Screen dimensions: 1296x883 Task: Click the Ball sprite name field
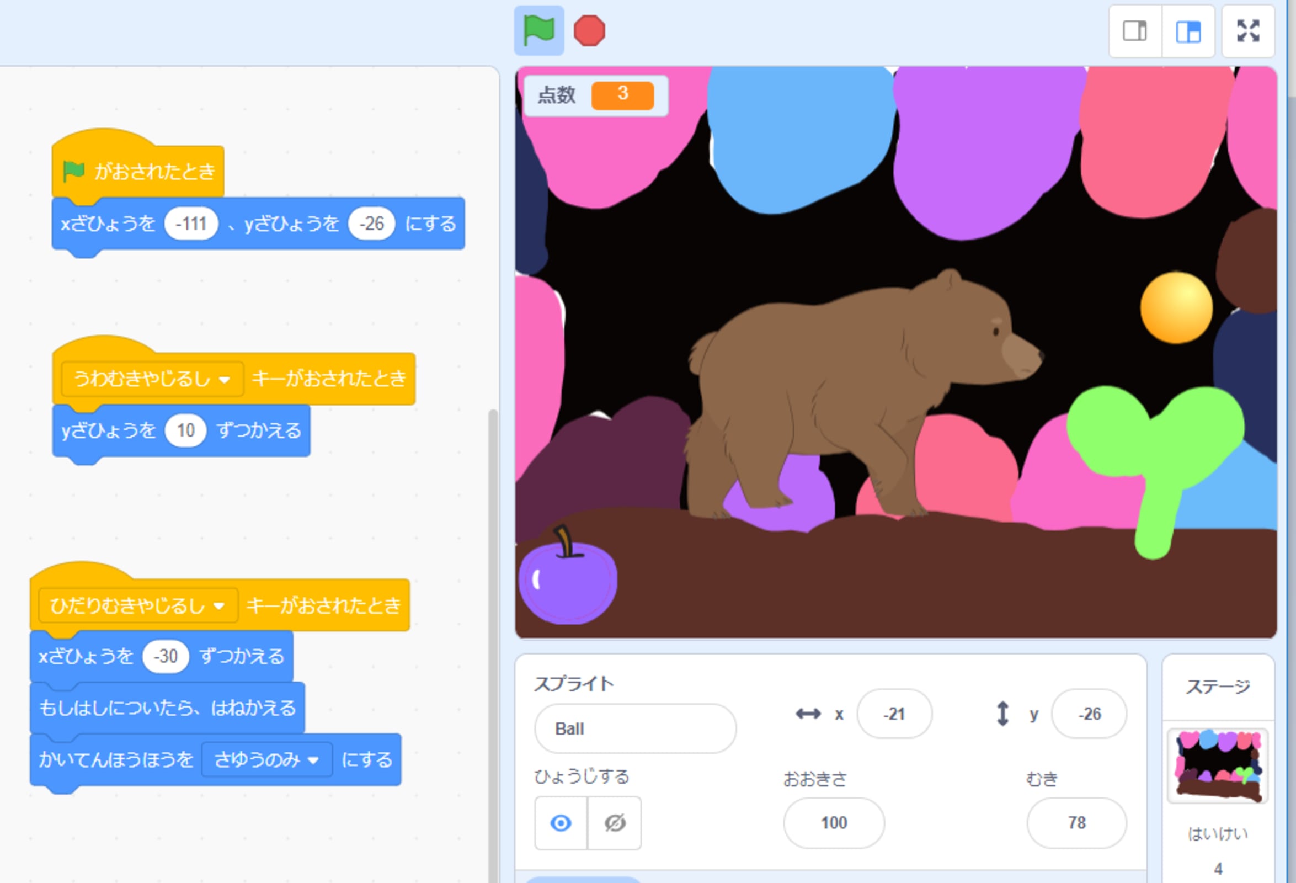[x=634, y=728]
